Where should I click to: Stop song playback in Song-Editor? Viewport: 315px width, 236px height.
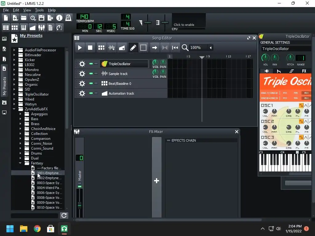pyautogui.click(x=90, y=48)
